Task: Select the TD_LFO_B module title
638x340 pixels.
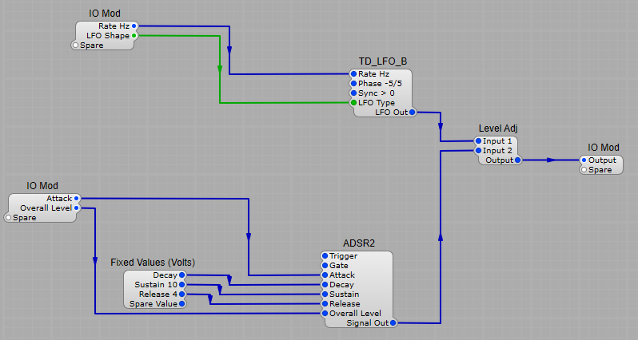Action: tap(383, 61)
